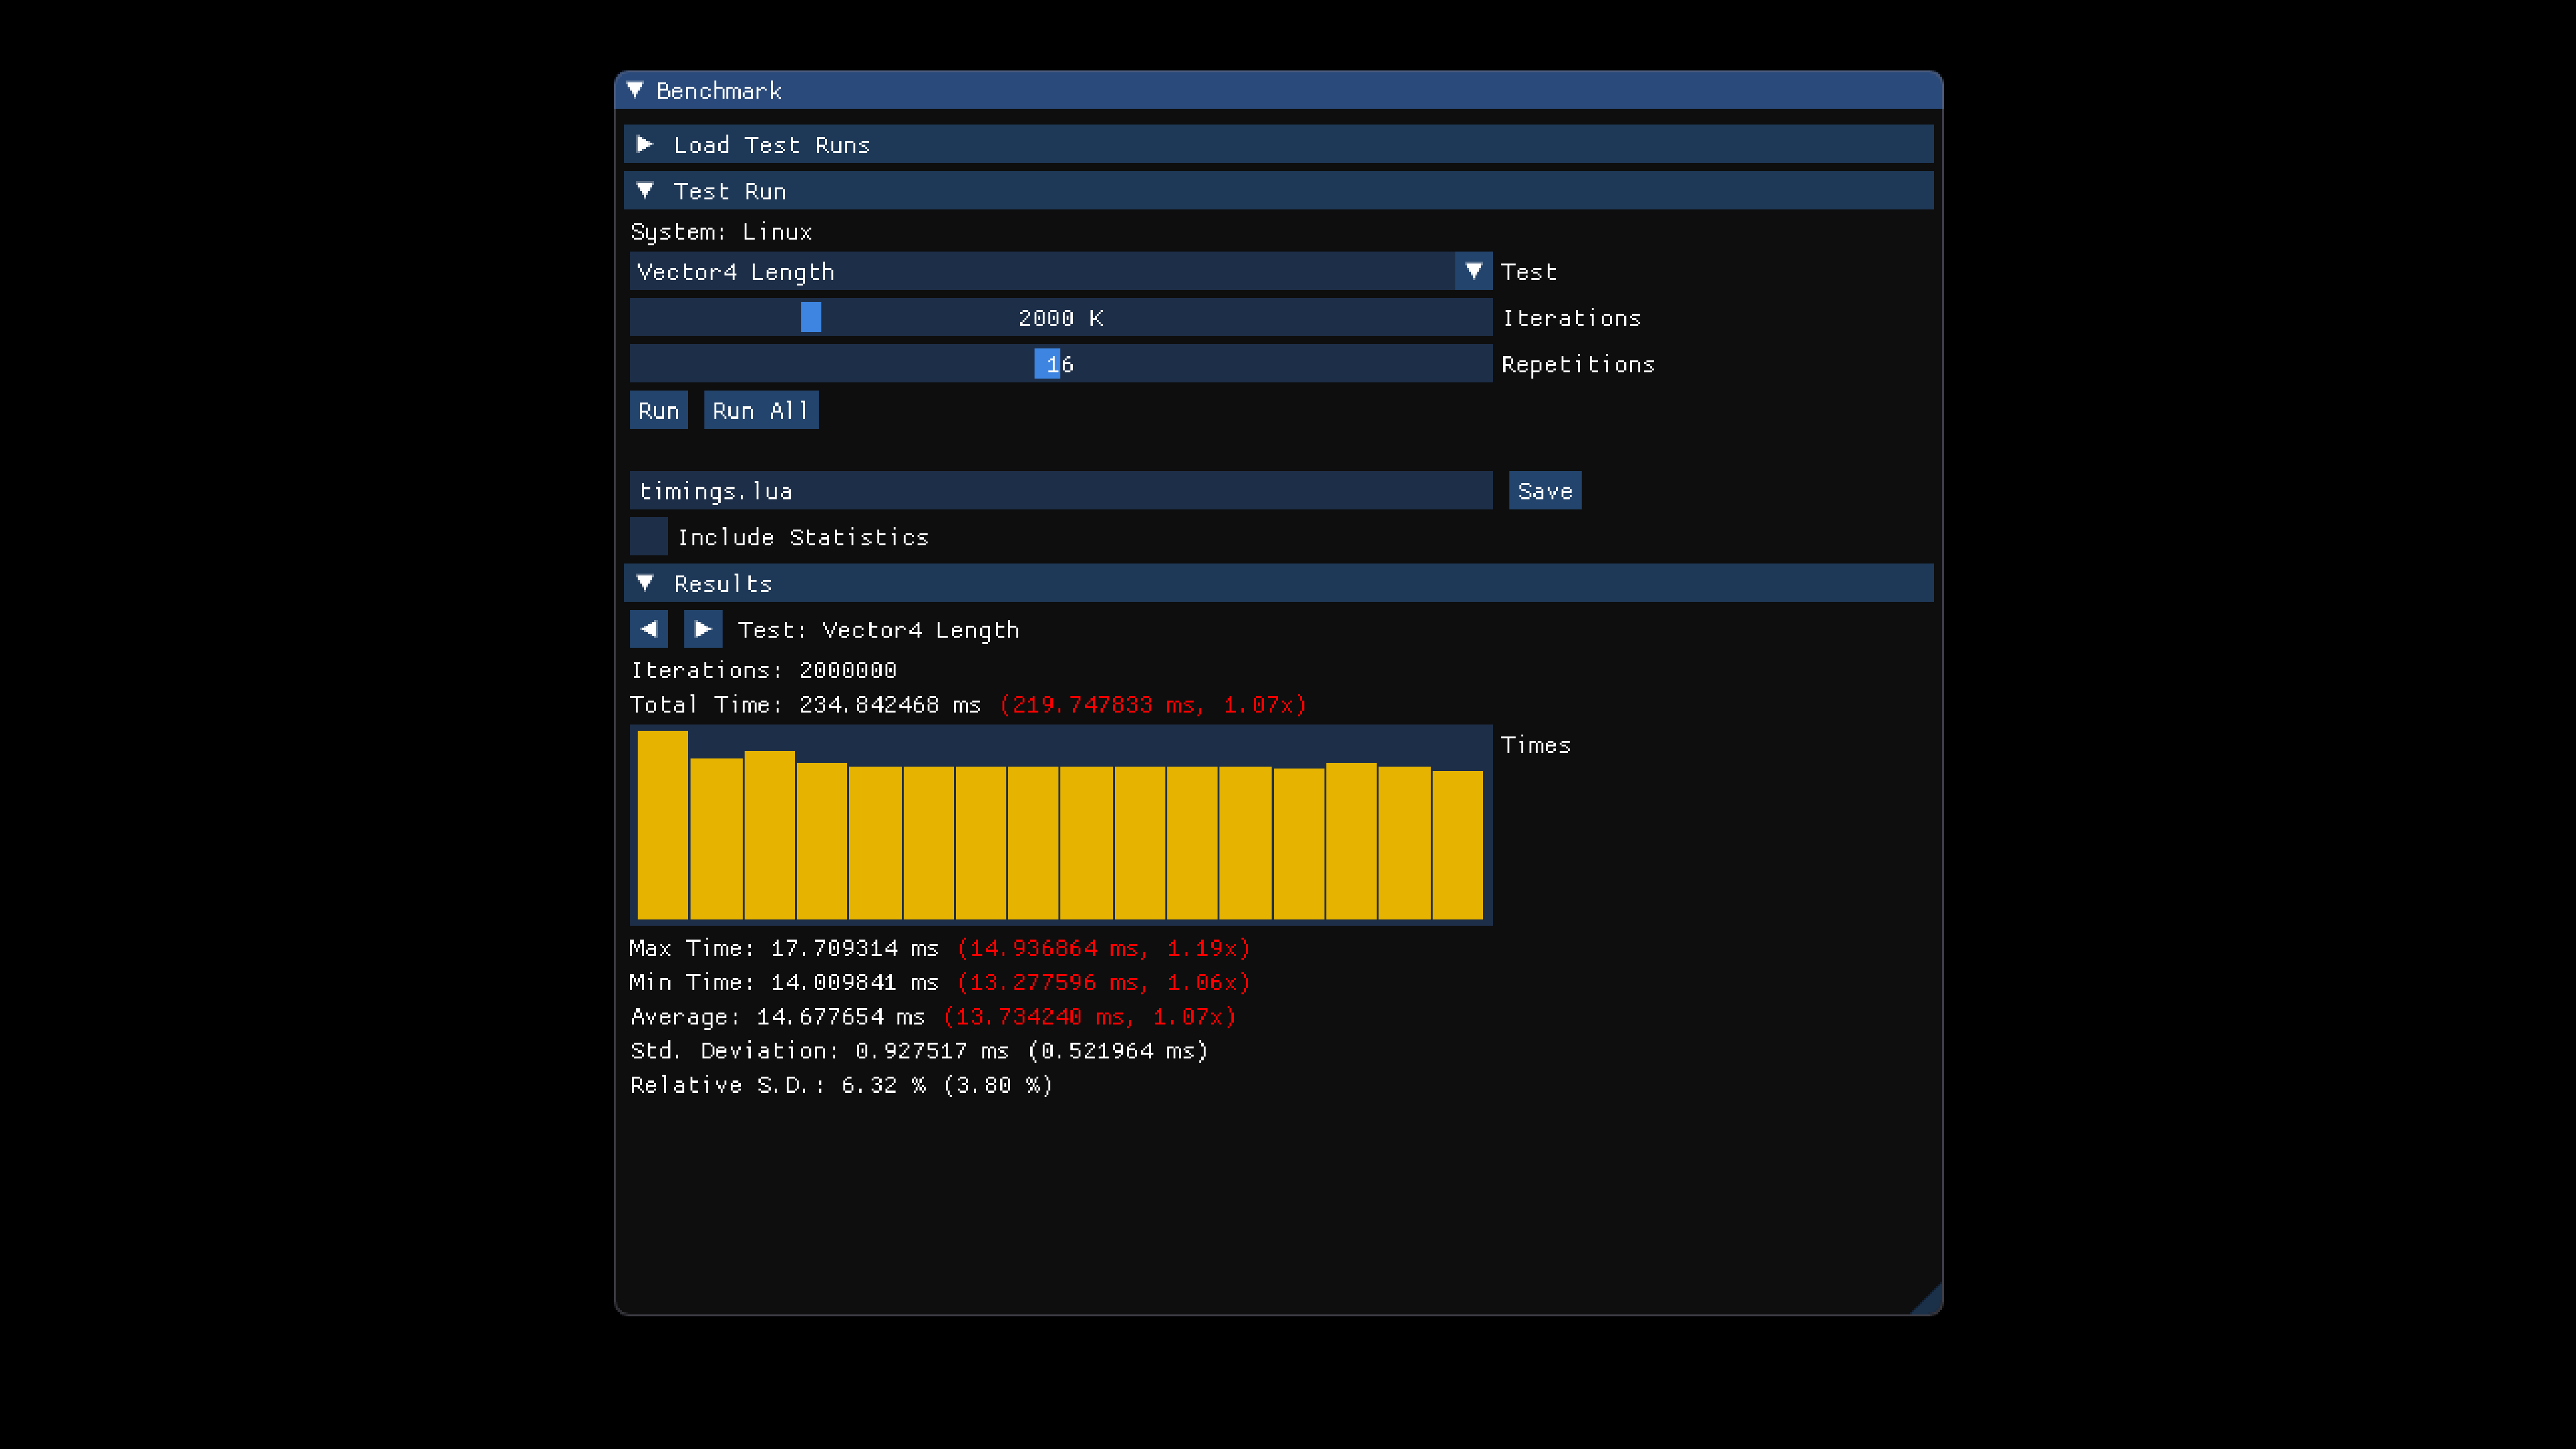2576x1449 pixels.
Task: Click the tallest first histogram bar
Action: click(x=662, y=825)
